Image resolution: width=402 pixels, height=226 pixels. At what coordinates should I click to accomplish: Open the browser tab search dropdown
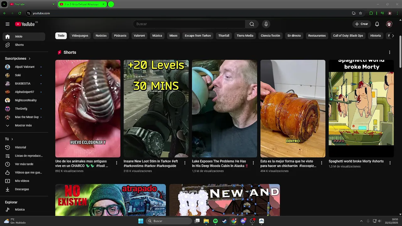point(4,4)
